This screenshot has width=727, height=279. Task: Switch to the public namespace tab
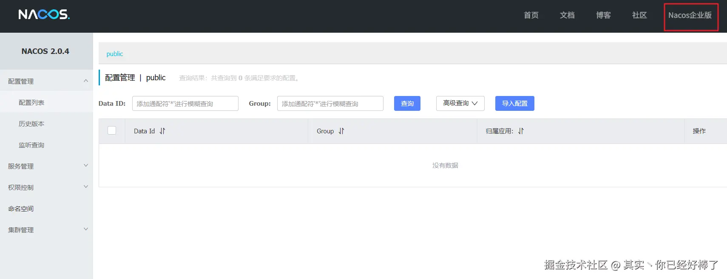pyautogui.click(x=115, y=54)
